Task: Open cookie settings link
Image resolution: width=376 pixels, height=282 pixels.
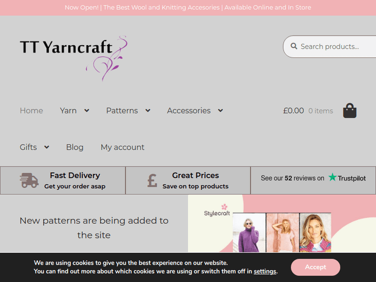Action: pos(265,271)
